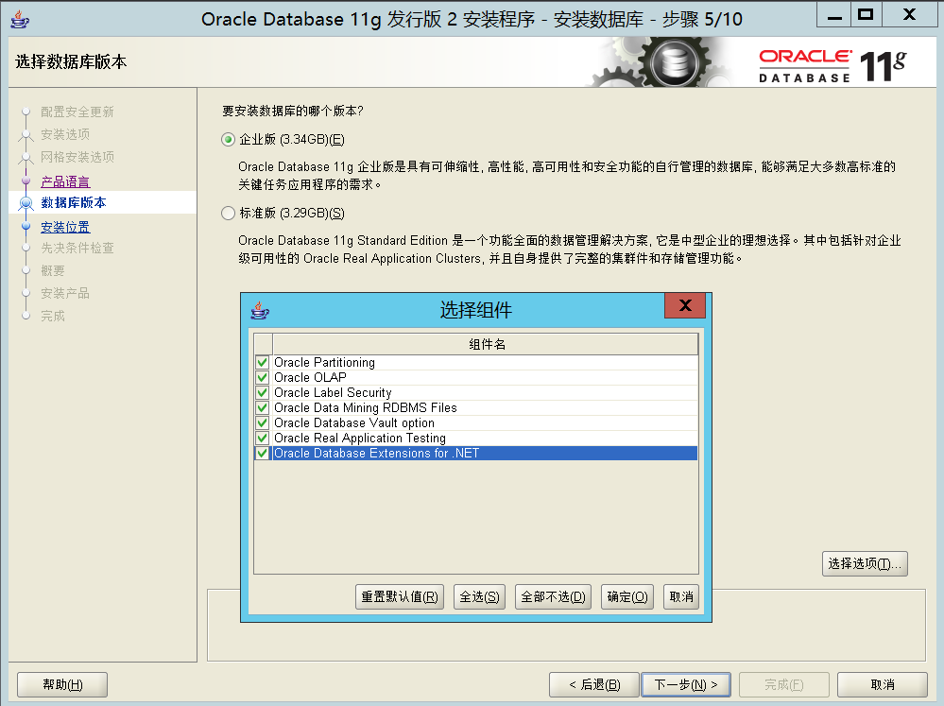Screen dimensions: 944x706
Task: Maximize the Oracle installer window
Action: pyautogui.click(x=866, y=14)
